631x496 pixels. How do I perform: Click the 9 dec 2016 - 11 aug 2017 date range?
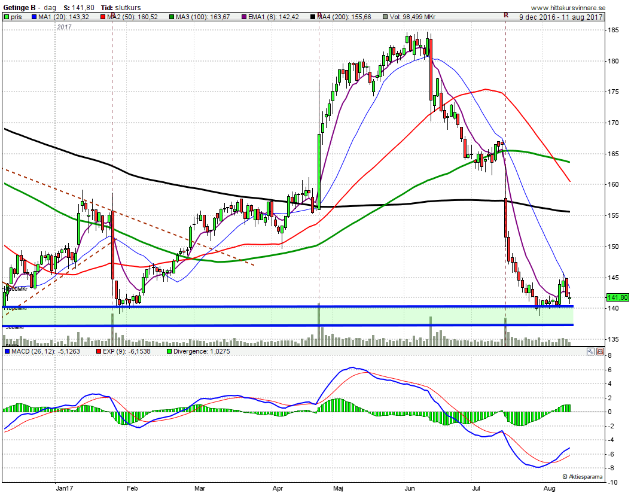pos(560,17)
